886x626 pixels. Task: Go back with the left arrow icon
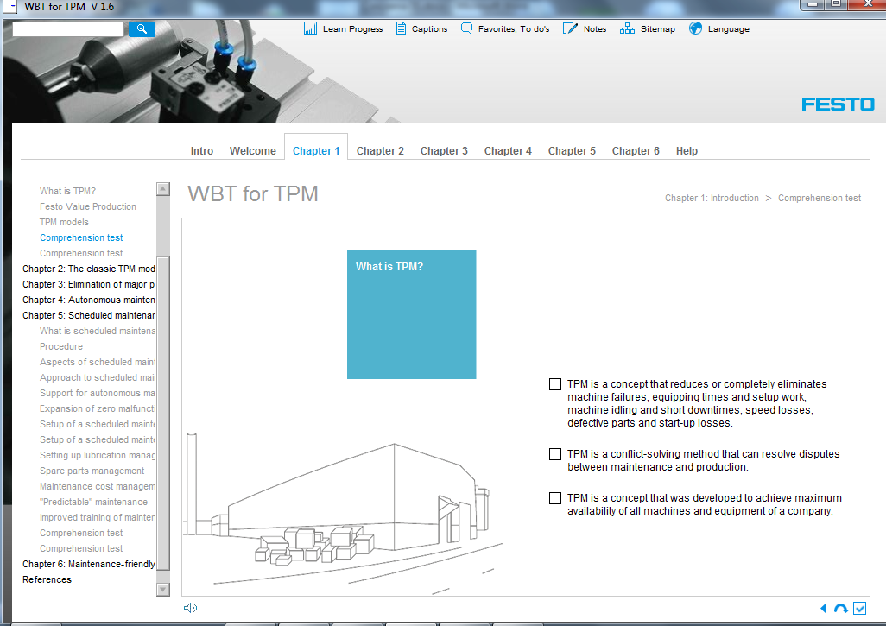tap(823, 608)
